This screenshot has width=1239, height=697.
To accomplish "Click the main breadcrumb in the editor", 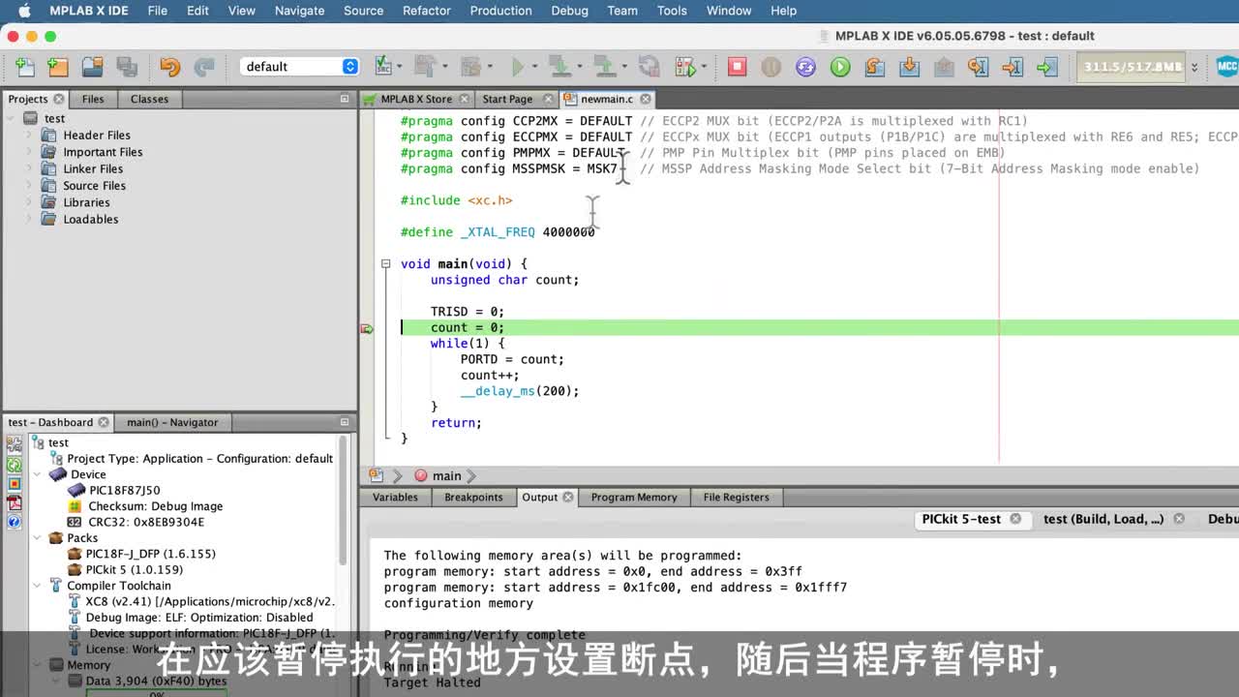I will point(445,476).
